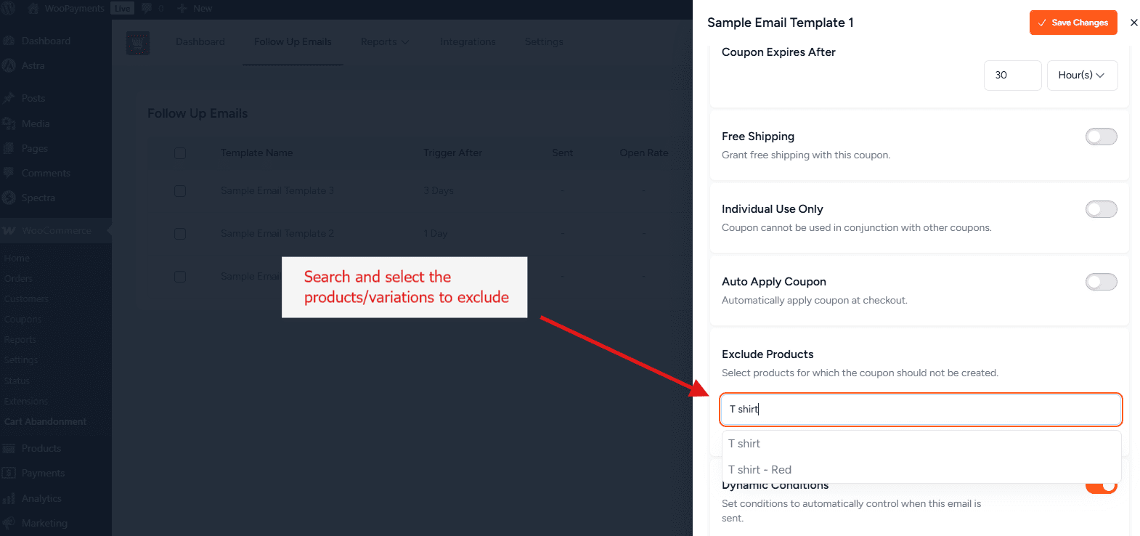Click the Dashboard gauge icon in sidebar
The image size is (1140, 536).
pos(9,41)
